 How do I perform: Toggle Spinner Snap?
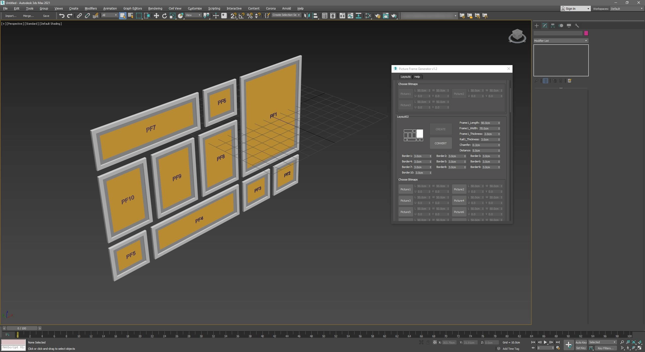click(x=257, y=16)
